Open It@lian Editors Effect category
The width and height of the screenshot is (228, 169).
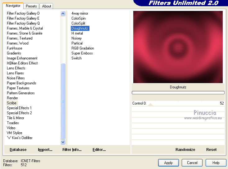[x=22, y=63]
